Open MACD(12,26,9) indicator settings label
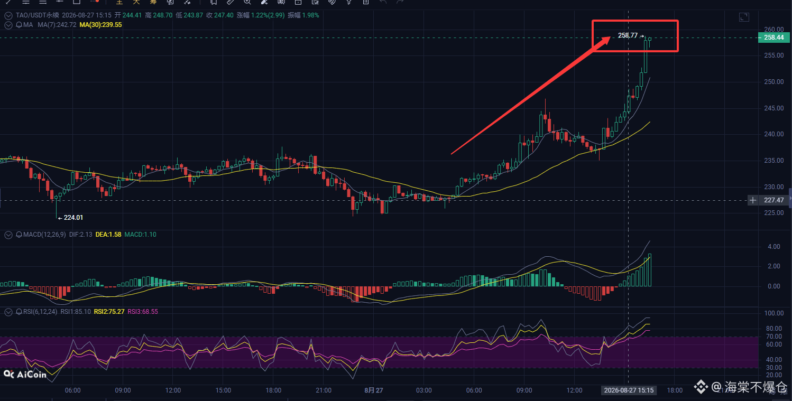 coord(44,235)
